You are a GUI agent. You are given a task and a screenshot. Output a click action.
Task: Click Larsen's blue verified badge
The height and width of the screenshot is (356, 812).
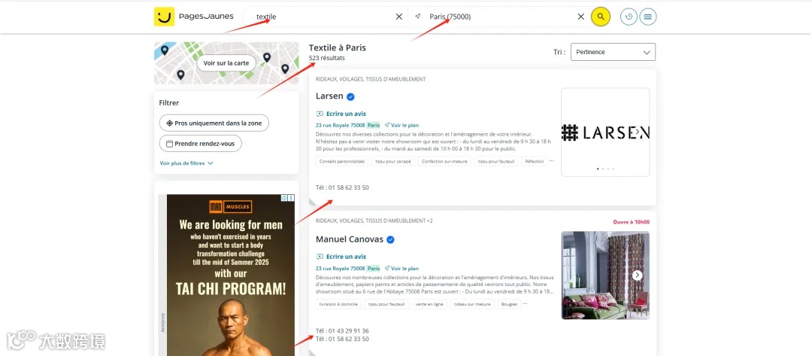[x=350, y=96]
